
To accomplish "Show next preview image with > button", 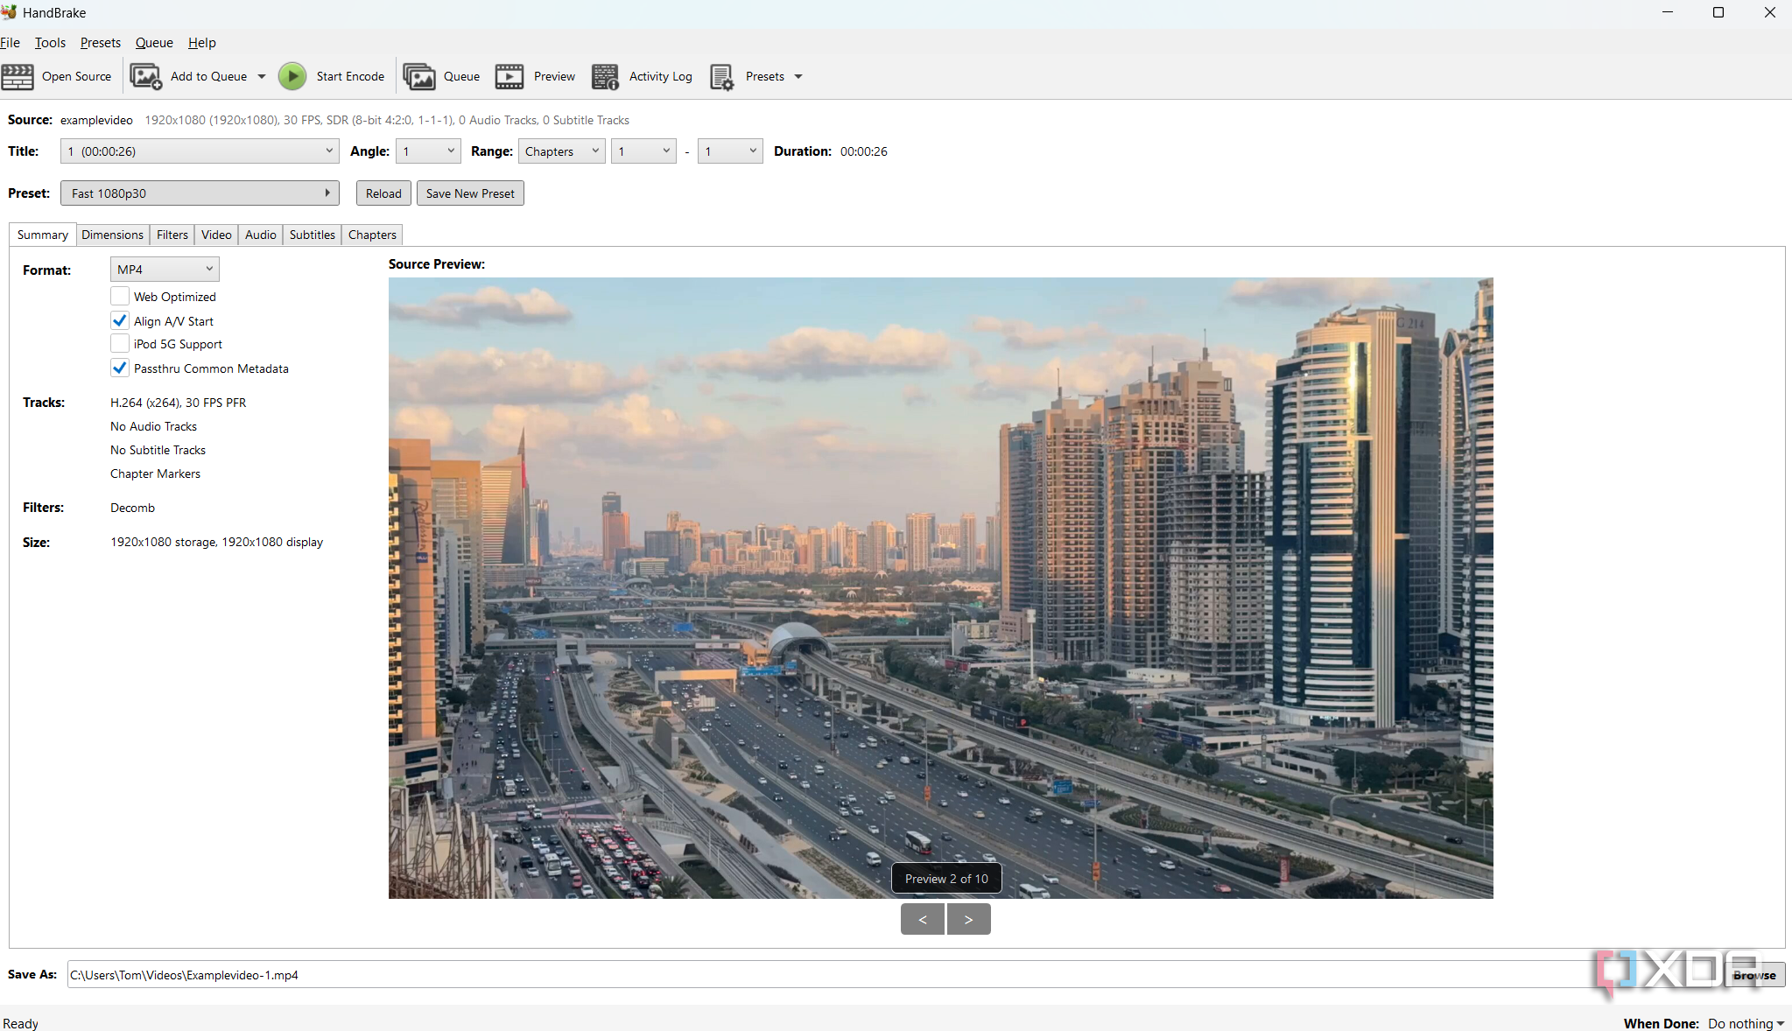I will tap(968, 919).
